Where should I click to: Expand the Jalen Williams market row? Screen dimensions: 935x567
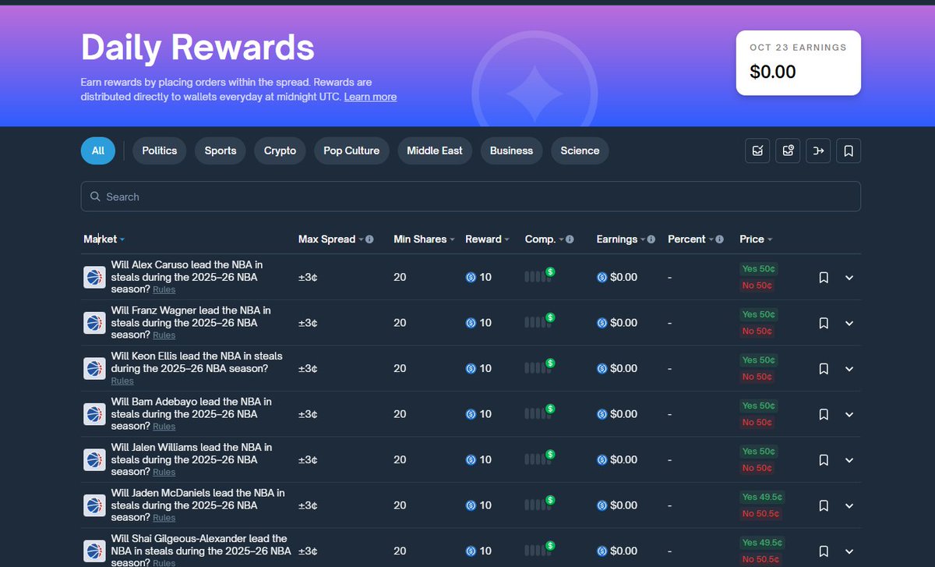pos(849,459)
